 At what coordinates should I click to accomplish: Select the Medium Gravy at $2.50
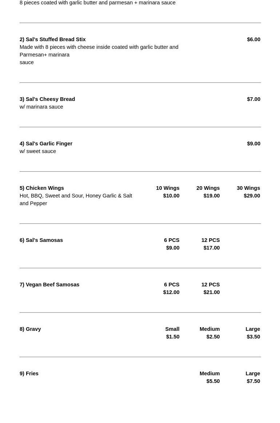point(210,333)
